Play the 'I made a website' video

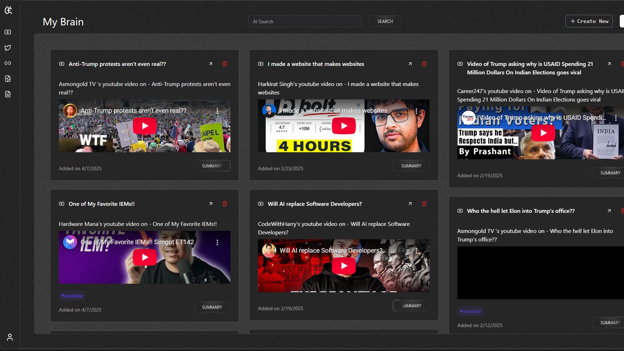tap(344, 126)
